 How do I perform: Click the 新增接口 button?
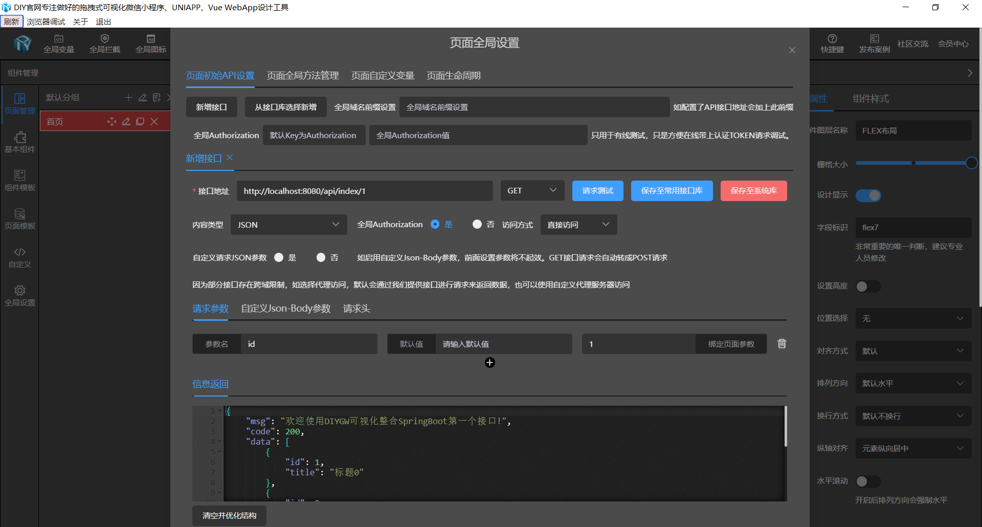(x=212, y=107)
